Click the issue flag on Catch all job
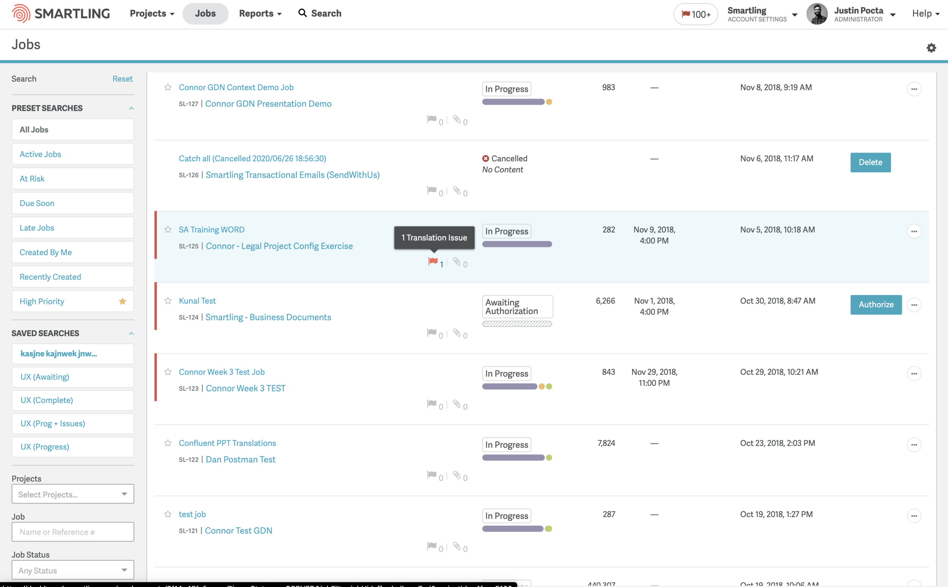 [432, 190]
